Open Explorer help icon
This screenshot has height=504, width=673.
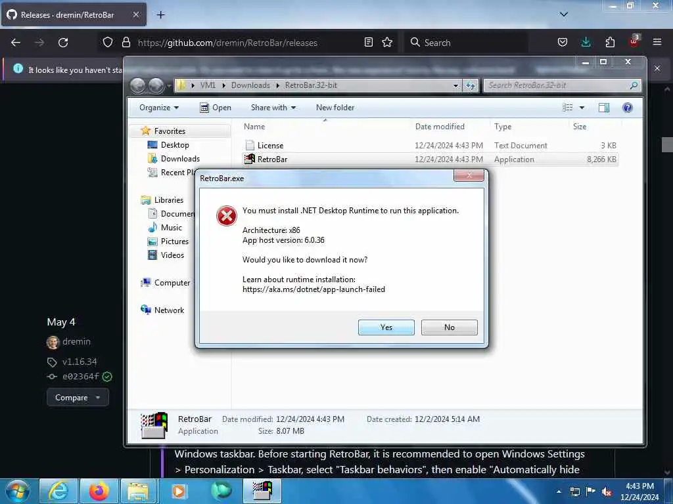[628, 108]
